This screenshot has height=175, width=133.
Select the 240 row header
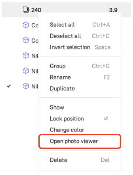[x=66, y=10]
